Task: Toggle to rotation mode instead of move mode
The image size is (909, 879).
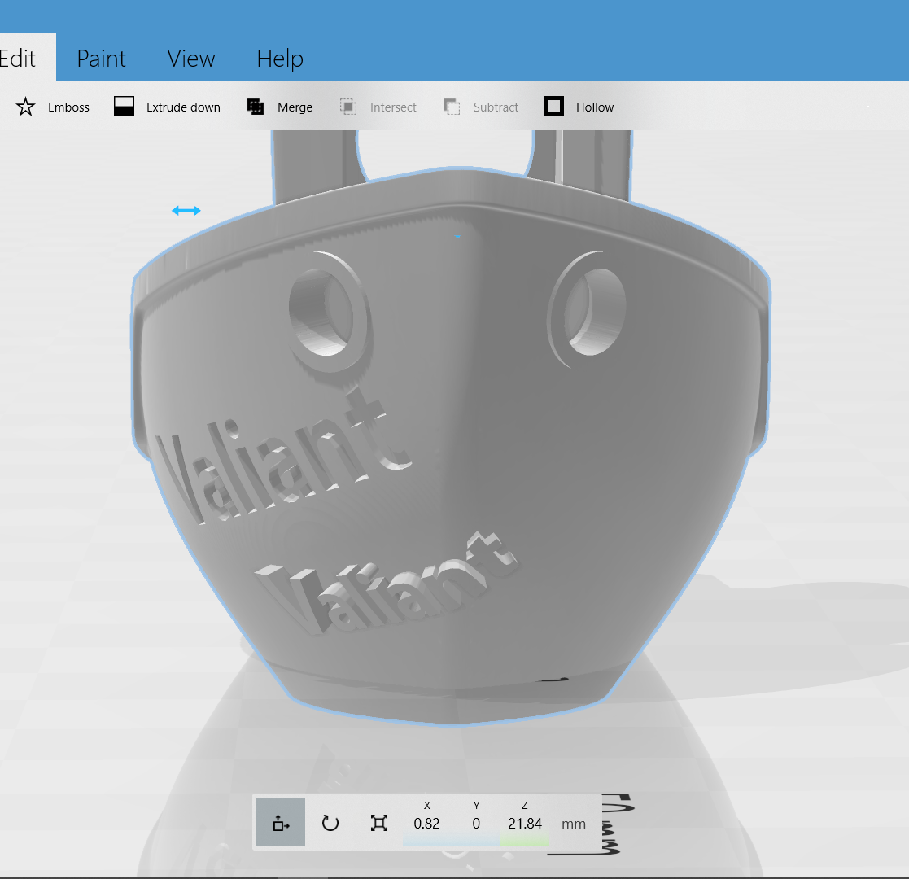Action: 330,823
